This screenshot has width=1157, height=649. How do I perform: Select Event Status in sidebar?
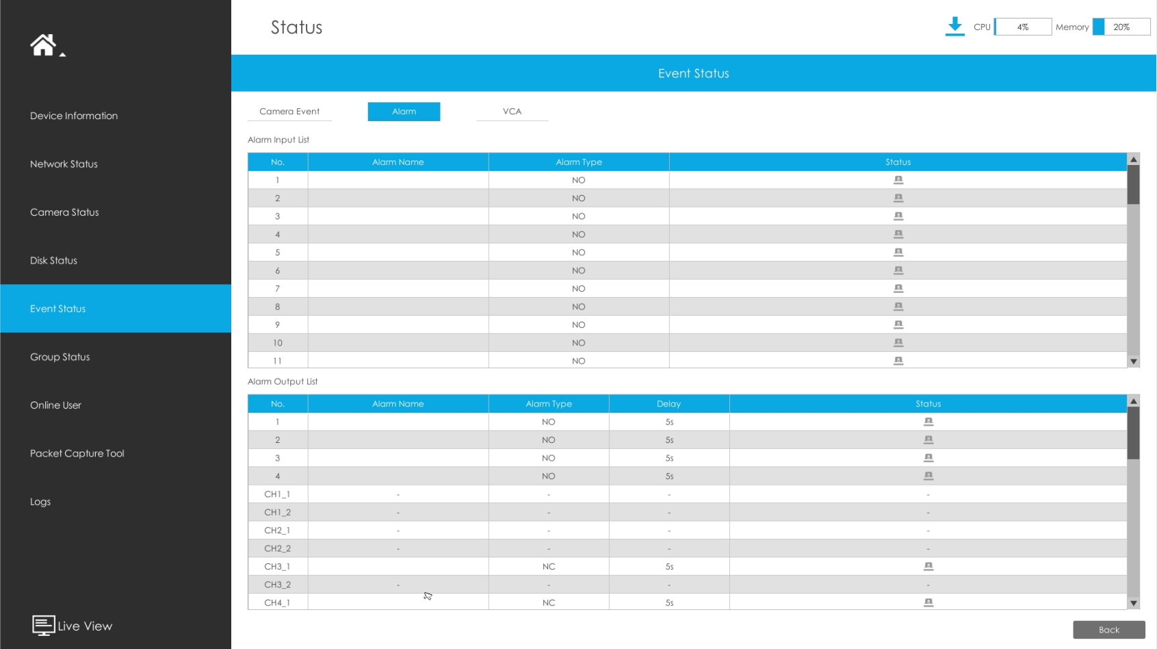pyautogui.click(x=116, y=309)
